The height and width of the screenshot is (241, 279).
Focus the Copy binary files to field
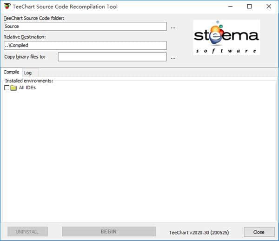pyautogui.click(x=112, y=57)
